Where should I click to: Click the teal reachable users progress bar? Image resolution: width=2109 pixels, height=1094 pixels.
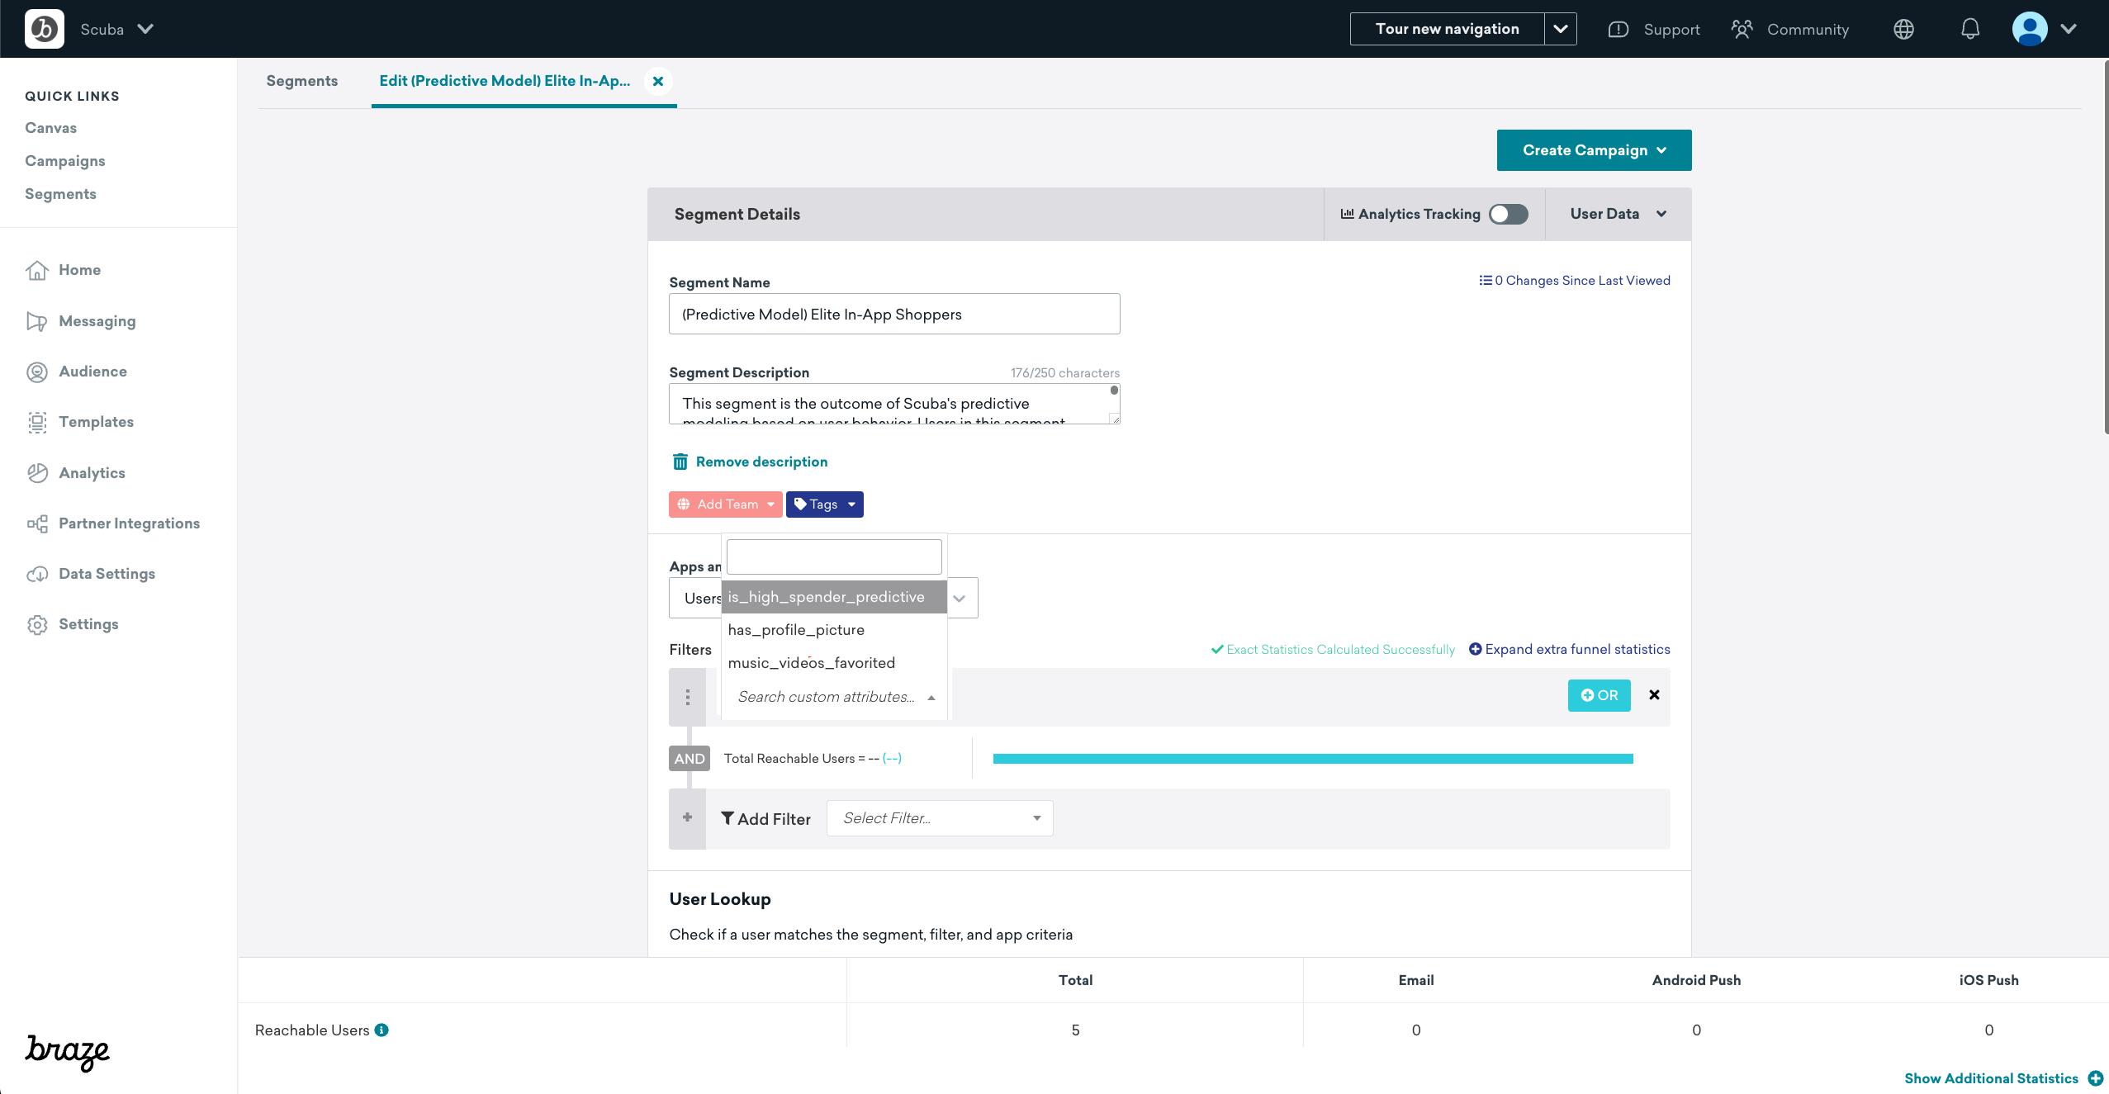click(1313, 759)
